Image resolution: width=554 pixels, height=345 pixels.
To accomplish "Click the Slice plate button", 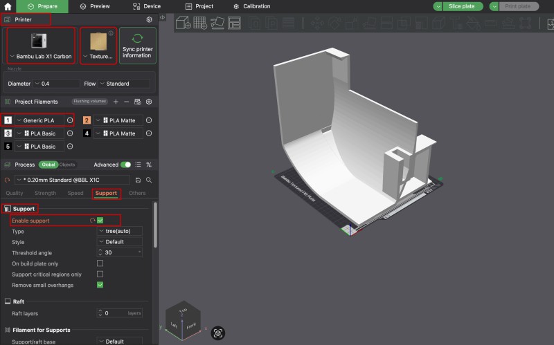I will [463, 6].
